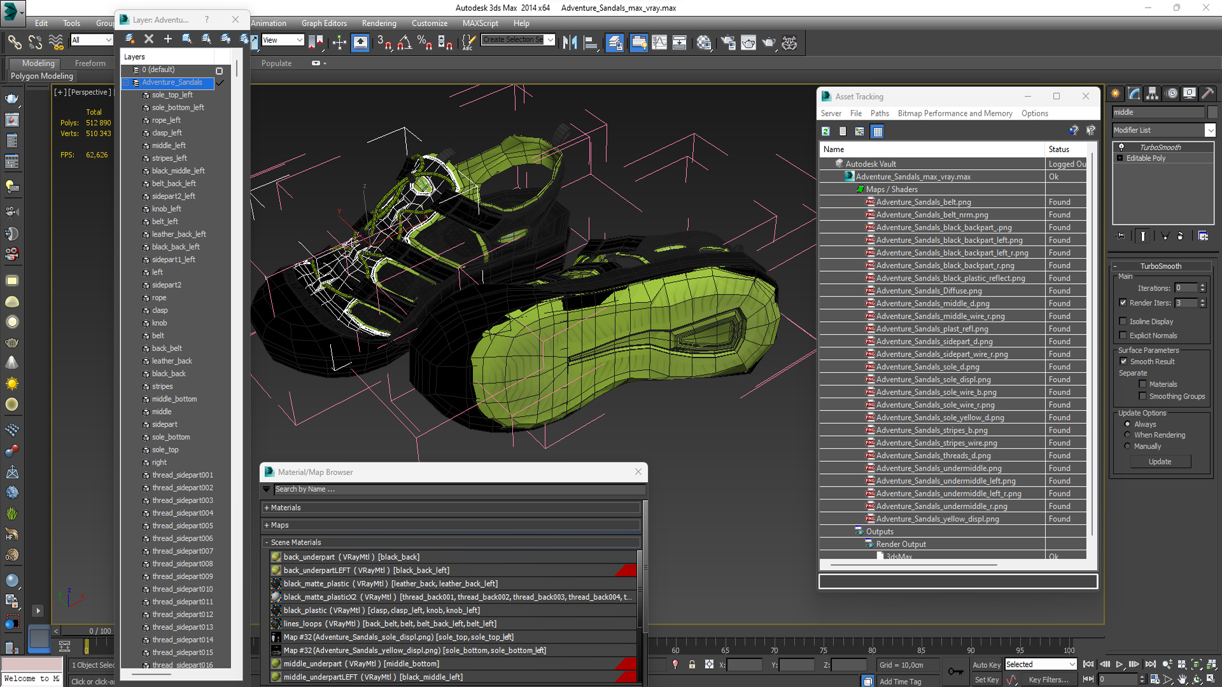Switch Asset Tracking to table view icon
1222x687 pixels.
[x=878, y=131]
